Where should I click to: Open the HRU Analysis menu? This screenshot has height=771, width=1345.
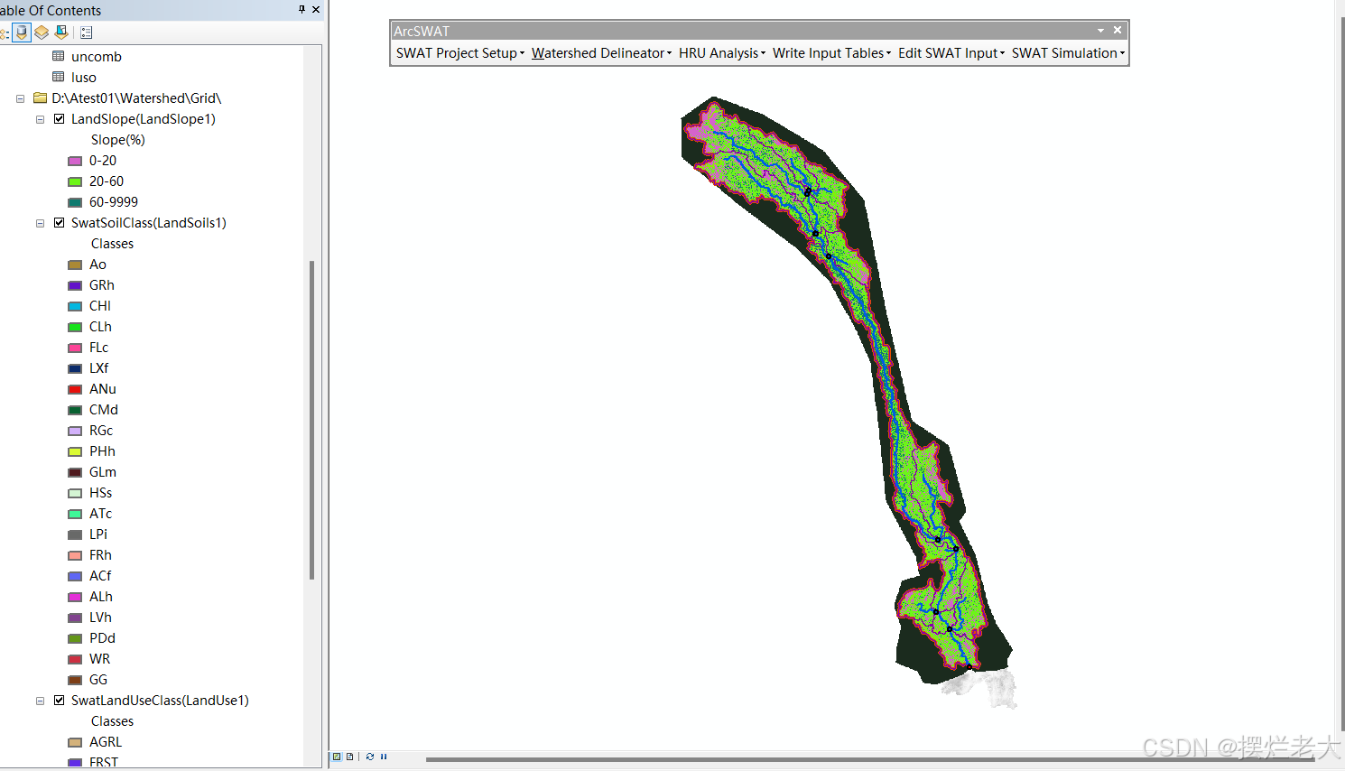722,53
